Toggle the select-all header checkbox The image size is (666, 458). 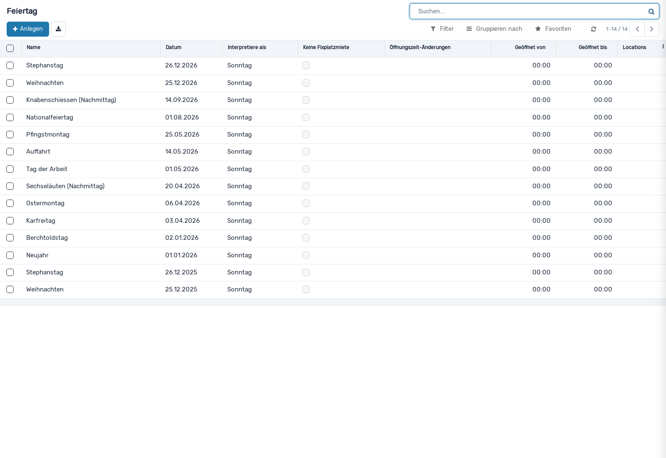pyautogui.click(x=10, y=48)
